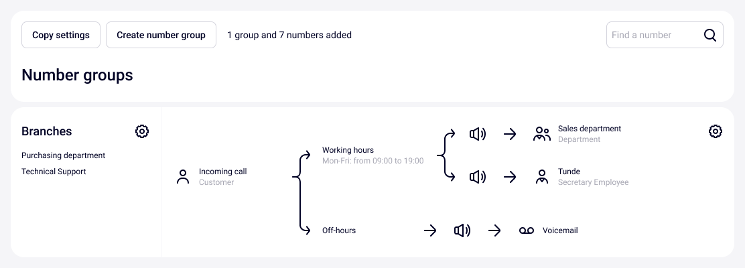Viewport: 745px width, 268px height.
Task: Click the Off-hours speaker greeting icon
Action: point(462,230)
